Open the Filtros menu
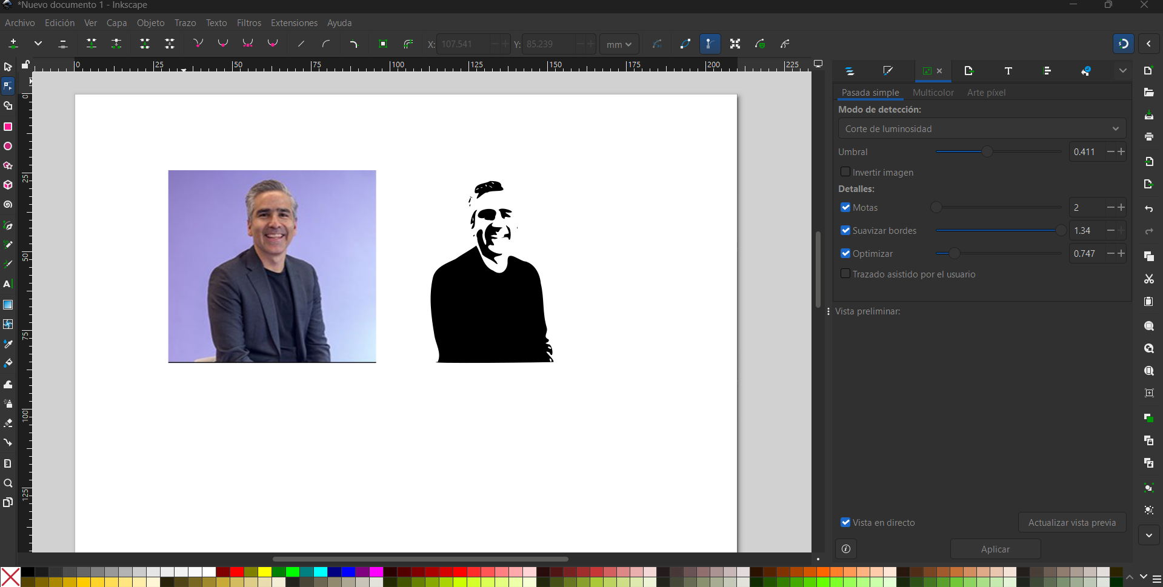This screenshot has width=1163, height=587. tap(248, 23)
